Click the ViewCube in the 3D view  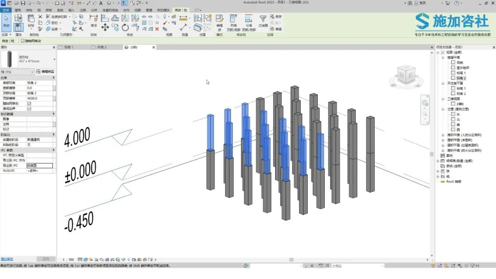coord(406,76)
